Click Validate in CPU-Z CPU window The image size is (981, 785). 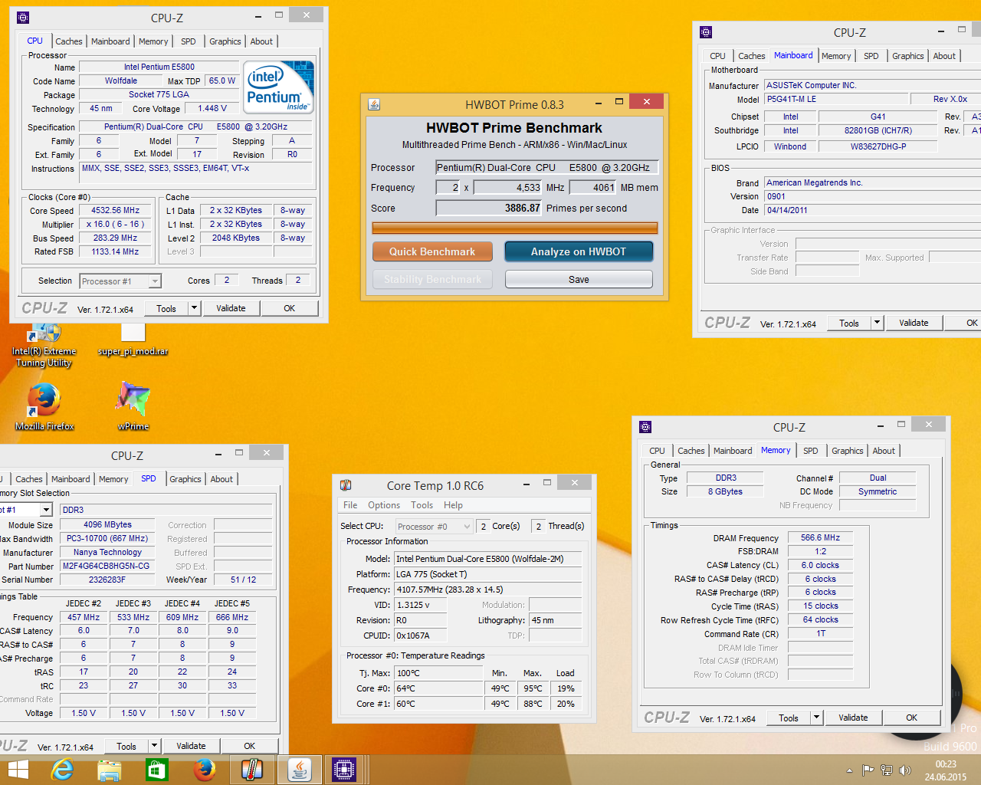231,308
